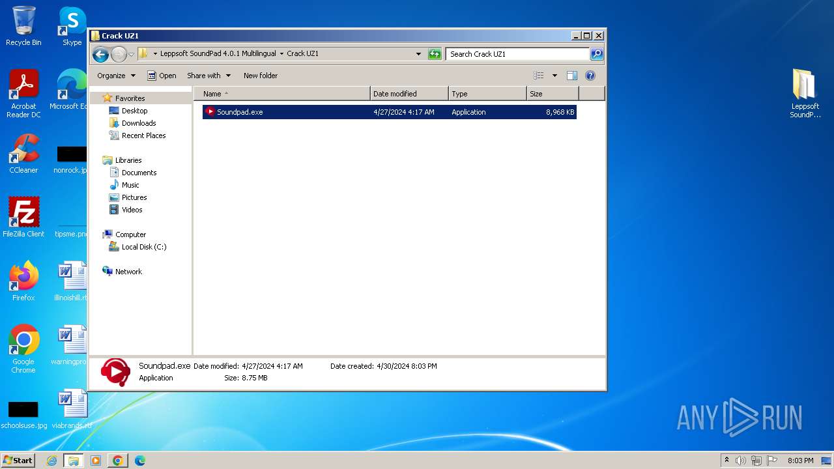Screen dimensions: 834x469
Task: Select the Leppsoft SoundP... folder on desktop
Action: coord(805,94)
